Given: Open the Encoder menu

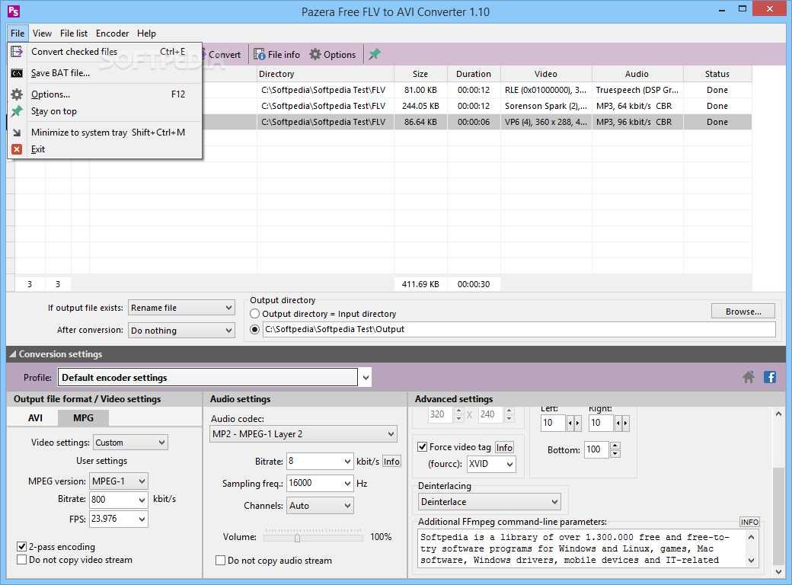Looking at the screenshot, I should [x=112, y=34].
